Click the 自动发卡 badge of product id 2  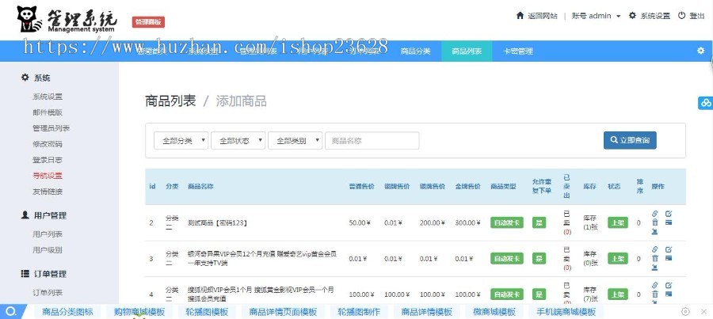506,222
